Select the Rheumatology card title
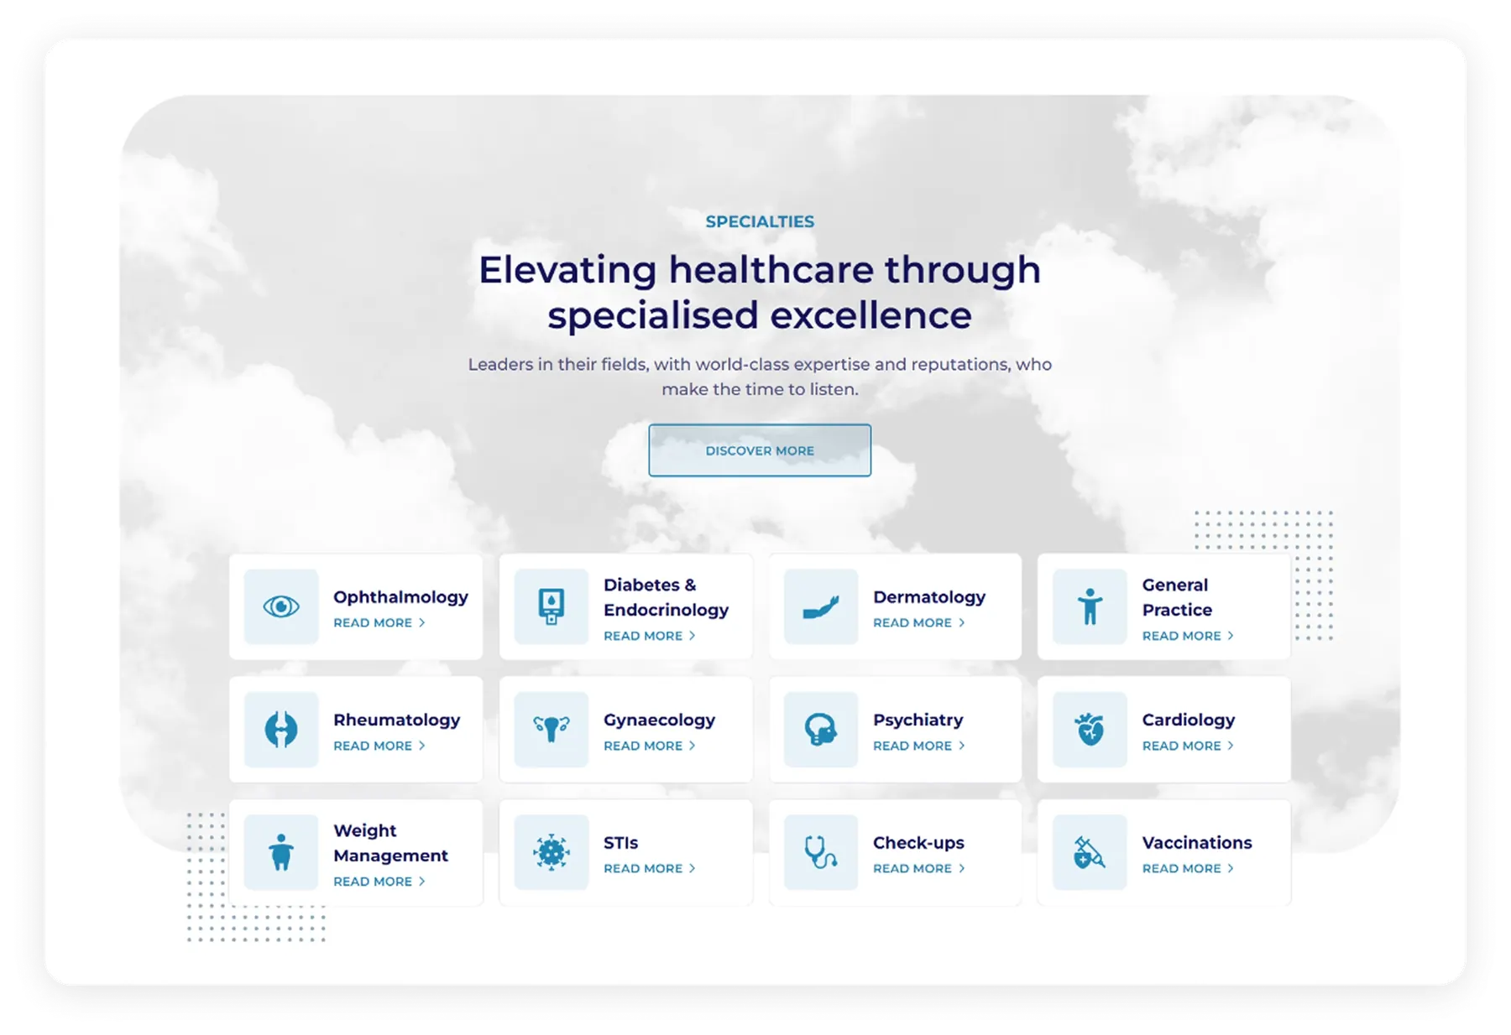The height and width of the screenshot is (1035, 1511). (x=396, y=720)
